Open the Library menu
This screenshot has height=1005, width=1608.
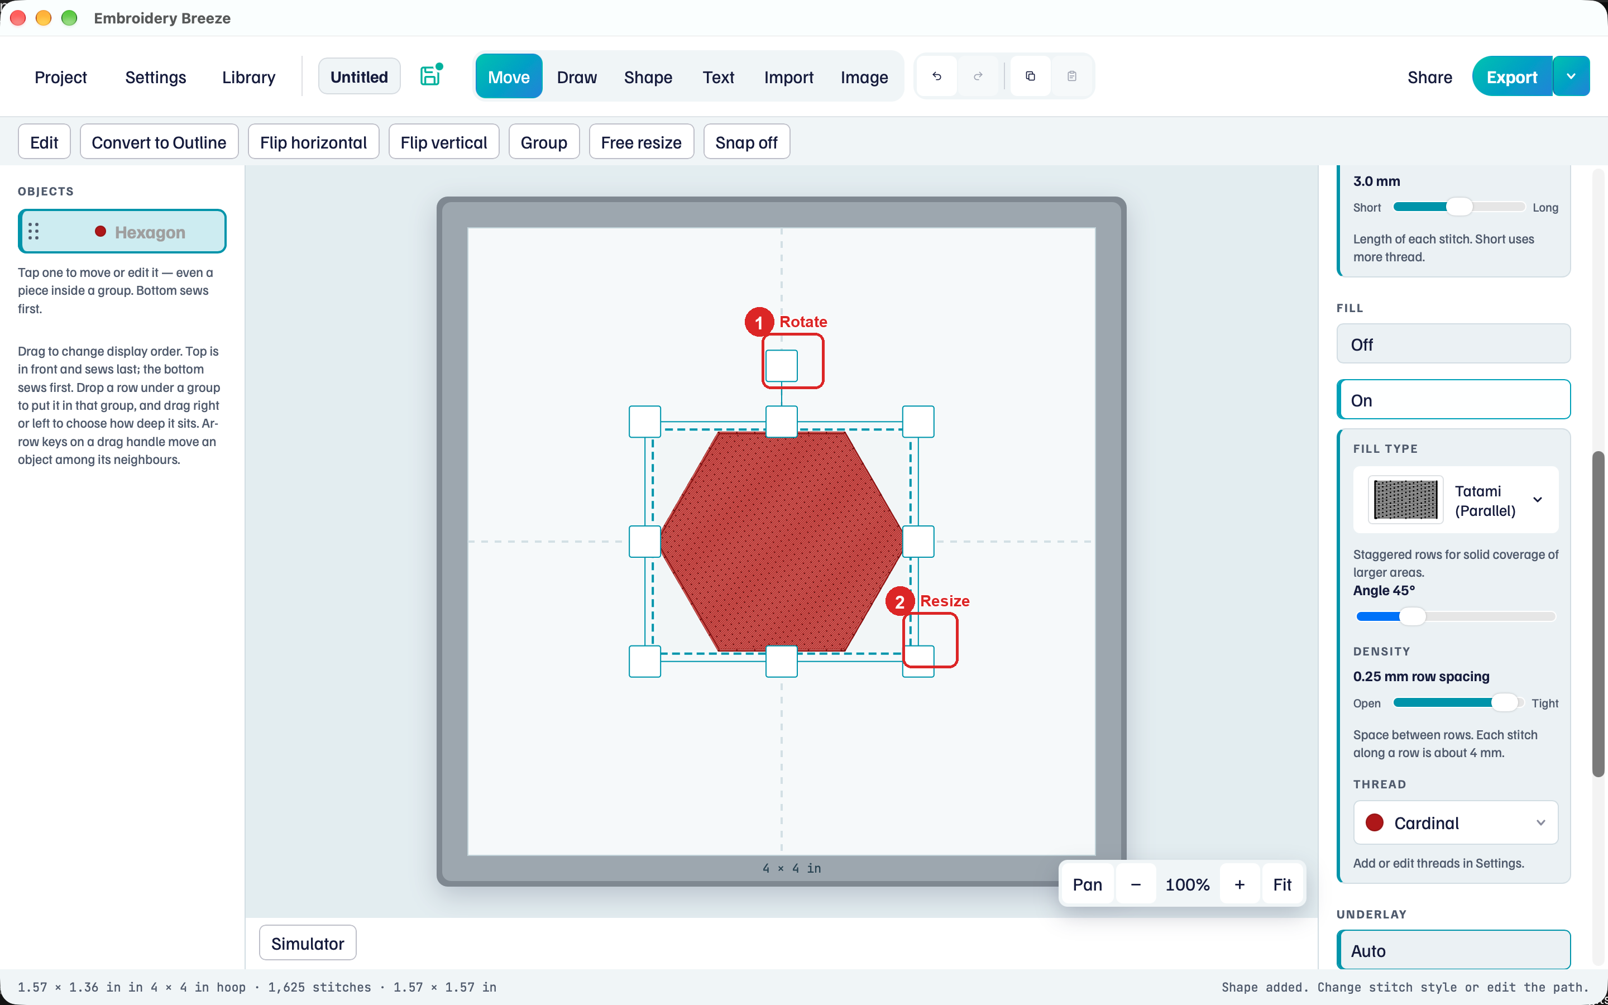(x=248, y=77)
